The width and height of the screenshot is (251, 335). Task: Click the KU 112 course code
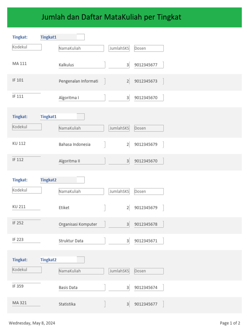19,143
